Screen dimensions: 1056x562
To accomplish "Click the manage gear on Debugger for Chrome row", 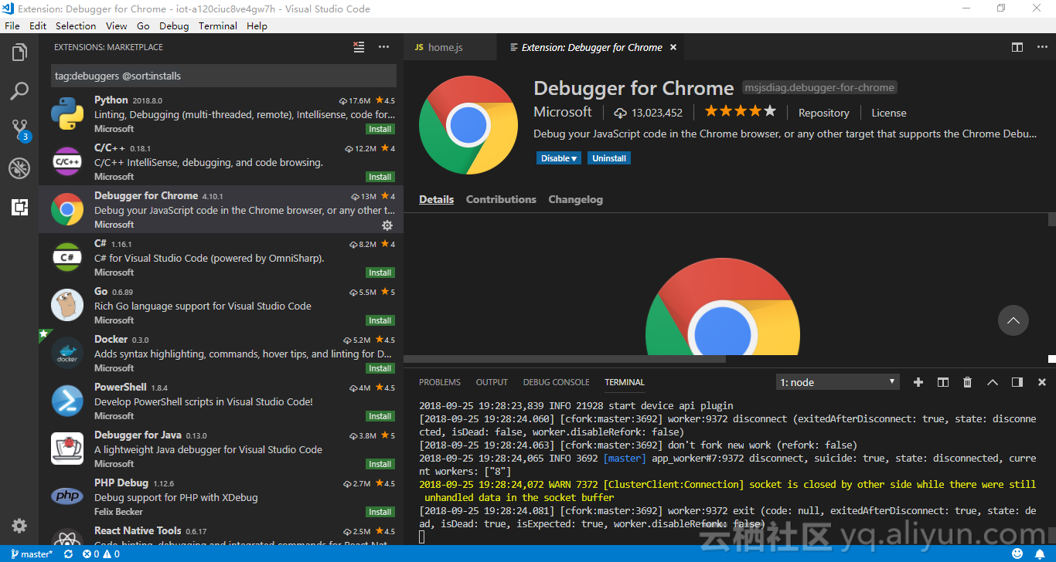I will click(387, 225).
